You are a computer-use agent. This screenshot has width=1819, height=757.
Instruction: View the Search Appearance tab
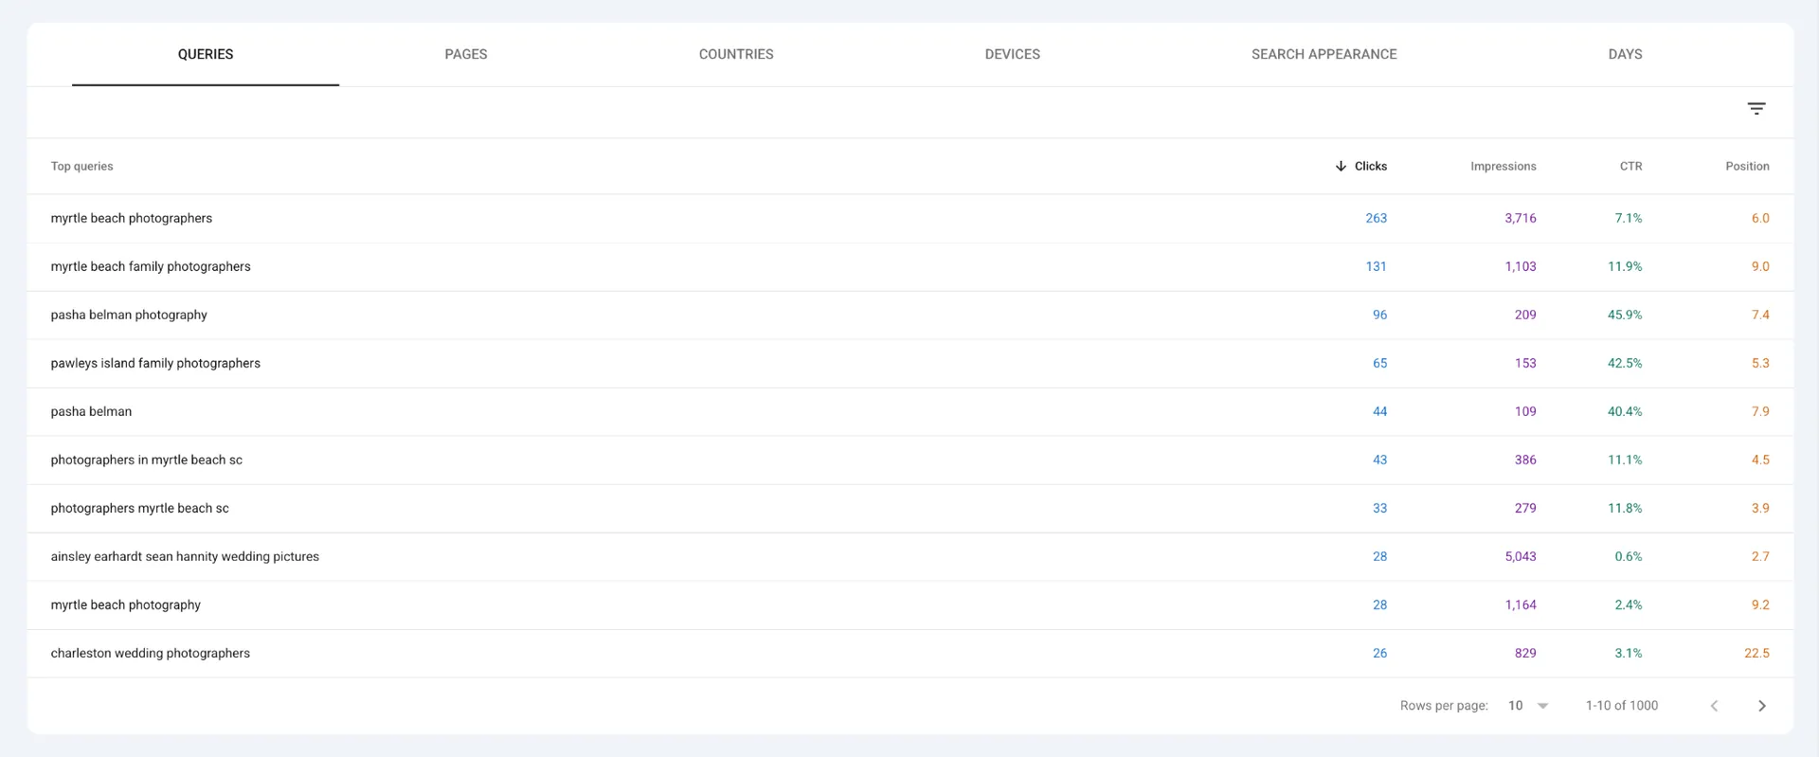[1324, 54]
